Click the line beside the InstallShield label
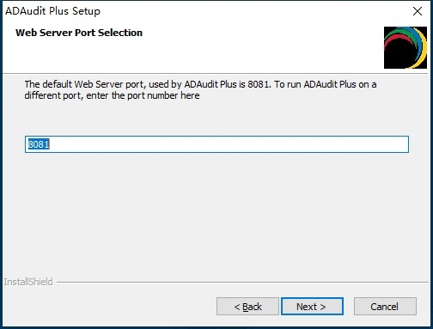The width and height of the screenshot is (433, 329). pos(242,282)
